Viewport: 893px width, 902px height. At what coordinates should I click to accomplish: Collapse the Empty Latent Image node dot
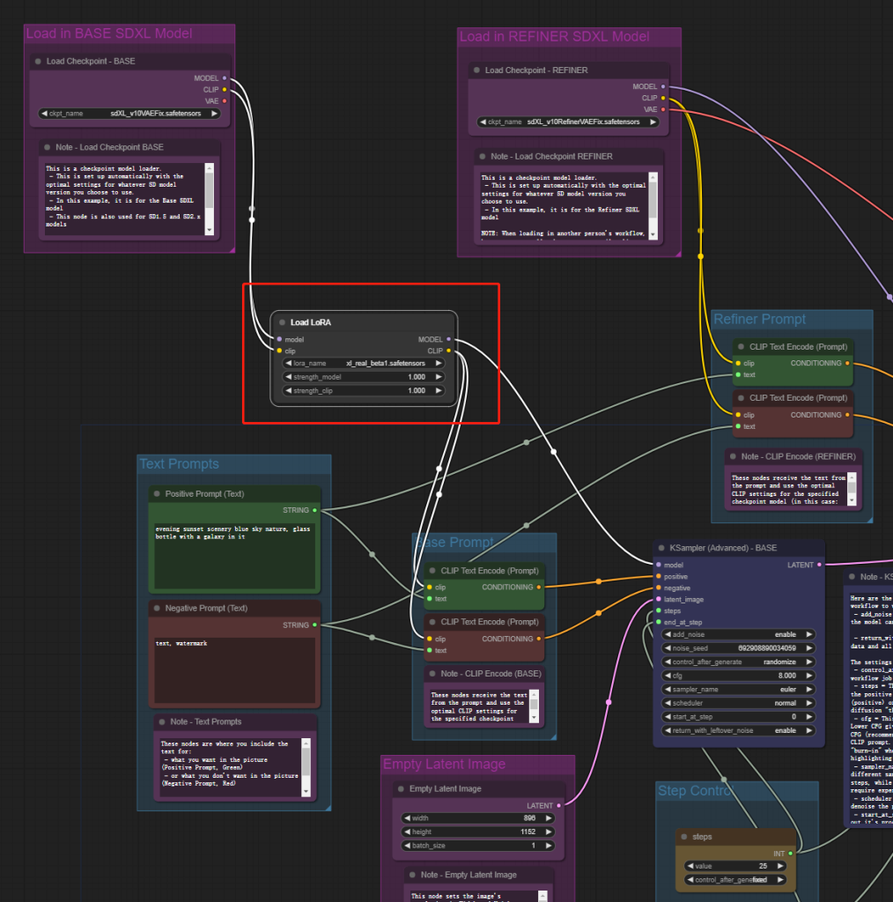pyautogui.click(x=402, y=788)
